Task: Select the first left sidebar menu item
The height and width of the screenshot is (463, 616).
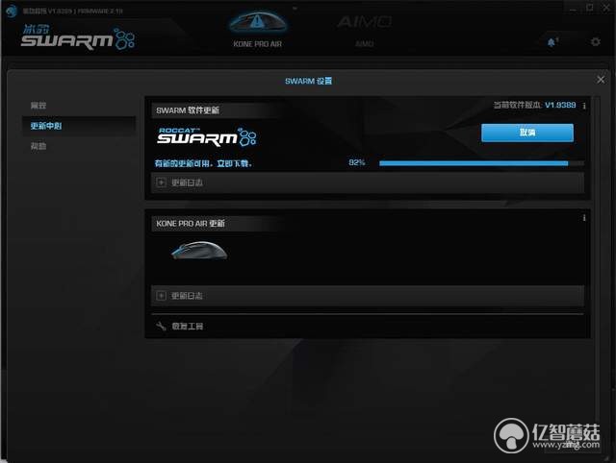Action: (38, 105)
